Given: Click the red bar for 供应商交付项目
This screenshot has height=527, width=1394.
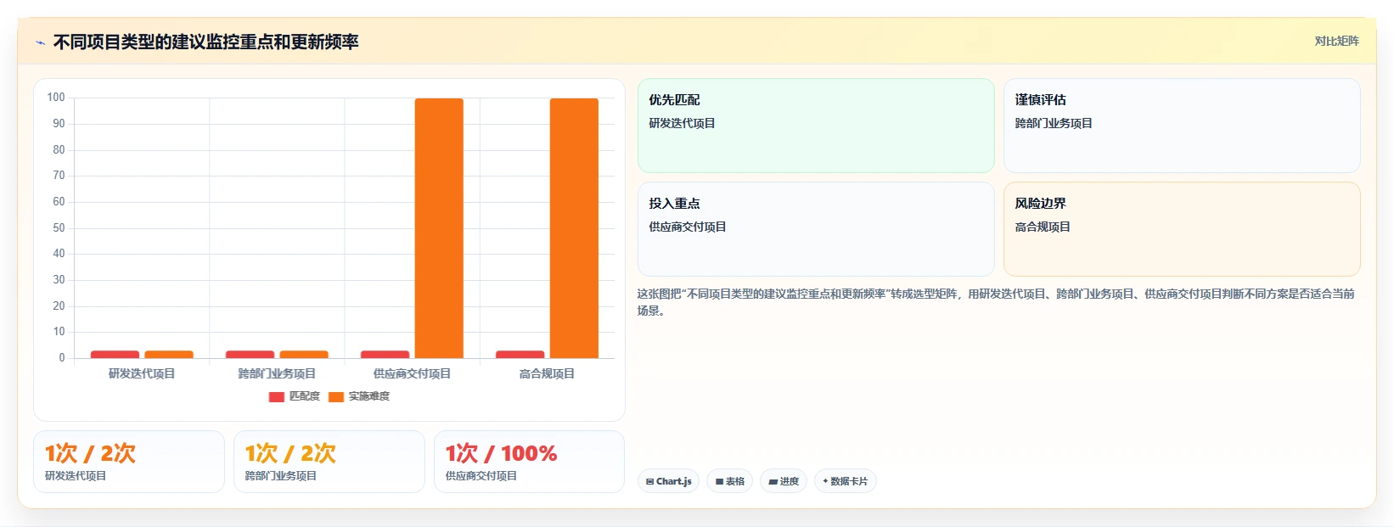Looking at the screenshot, I should 385,355.
